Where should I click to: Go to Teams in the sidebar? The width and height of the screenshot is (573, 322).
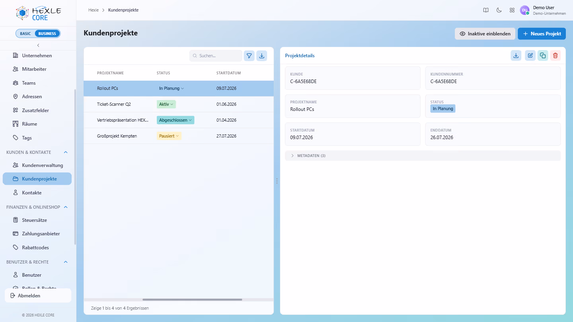click(x=37, y=83)
